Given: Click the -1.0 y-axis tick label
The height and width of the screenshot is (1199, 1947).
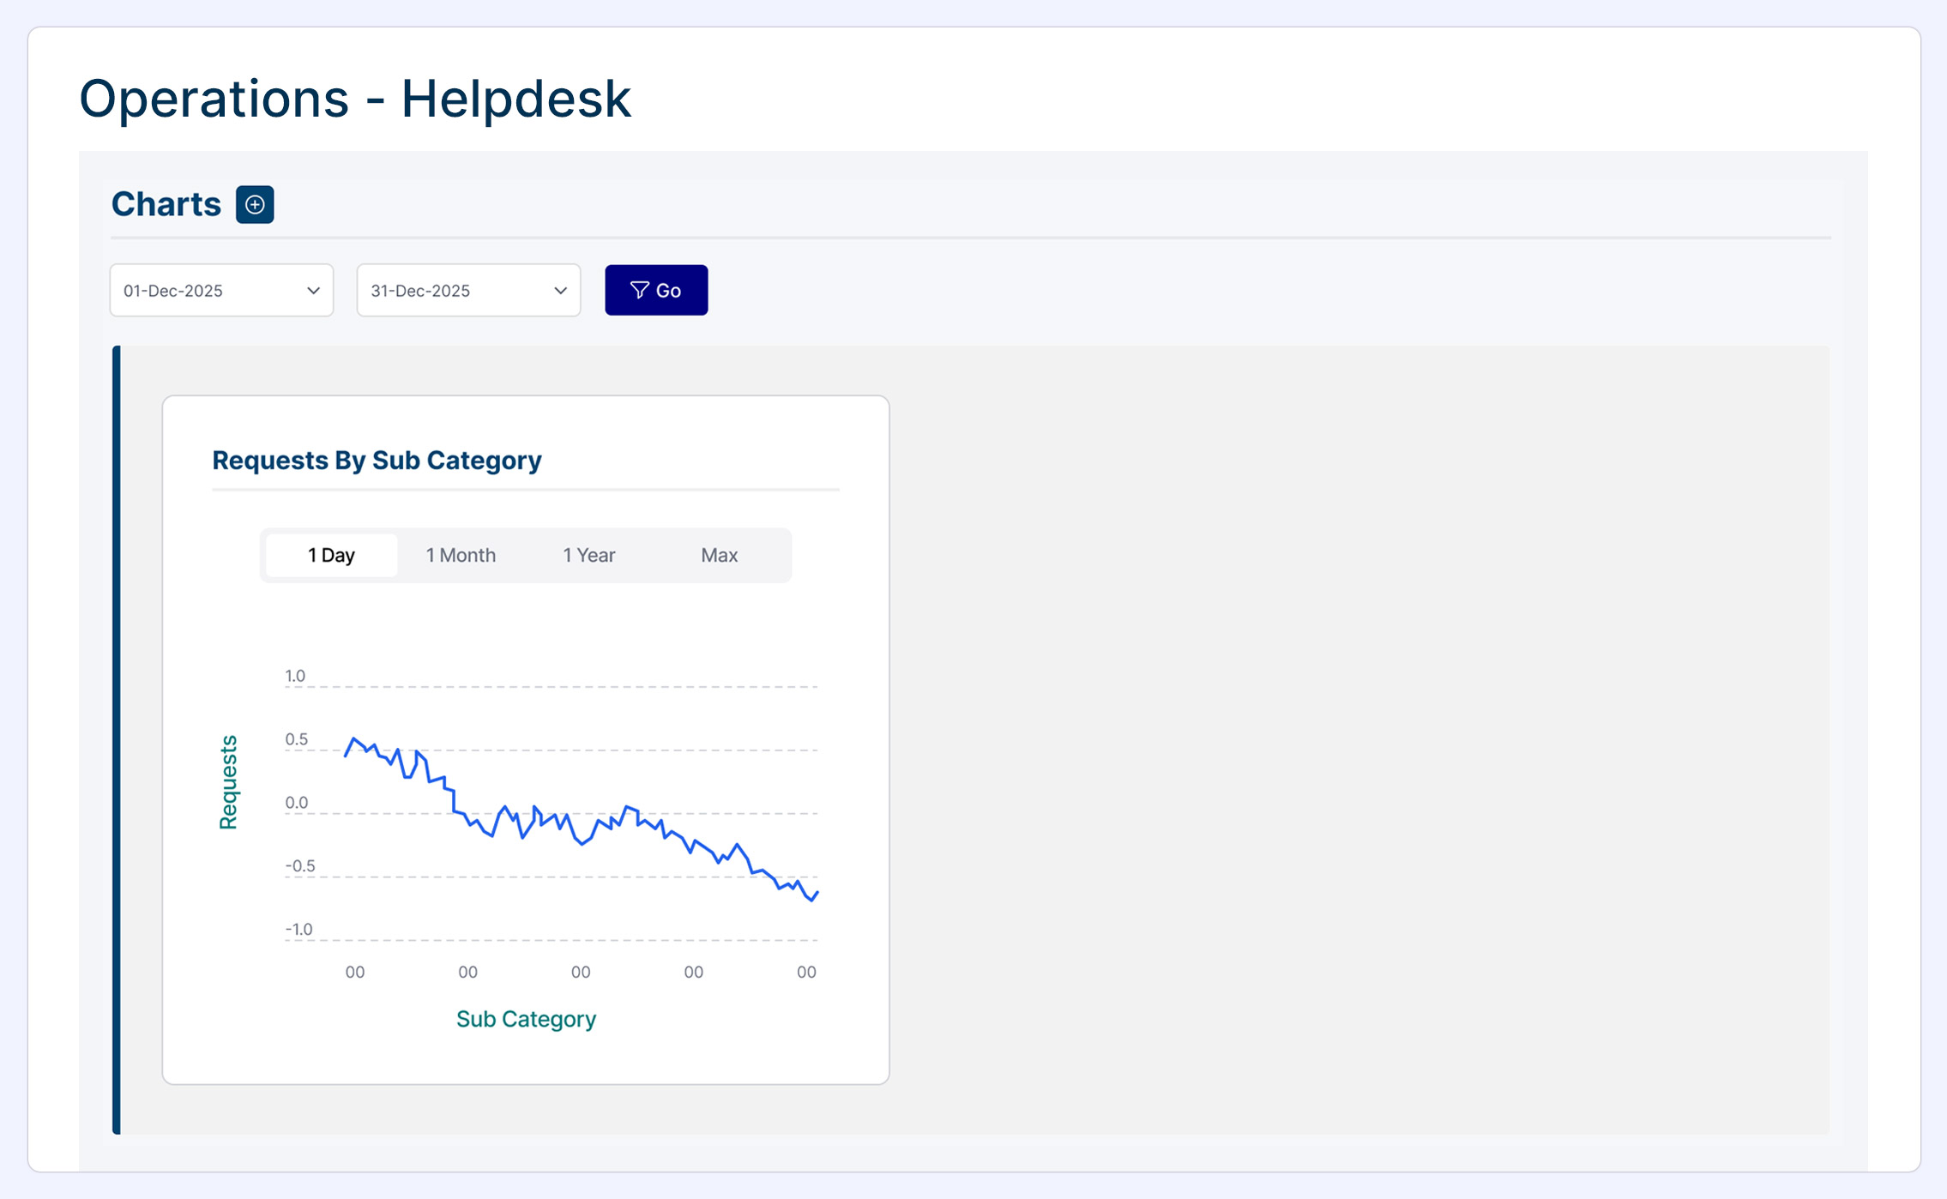Looking at the screenshot, I should (x=298, y=930).
